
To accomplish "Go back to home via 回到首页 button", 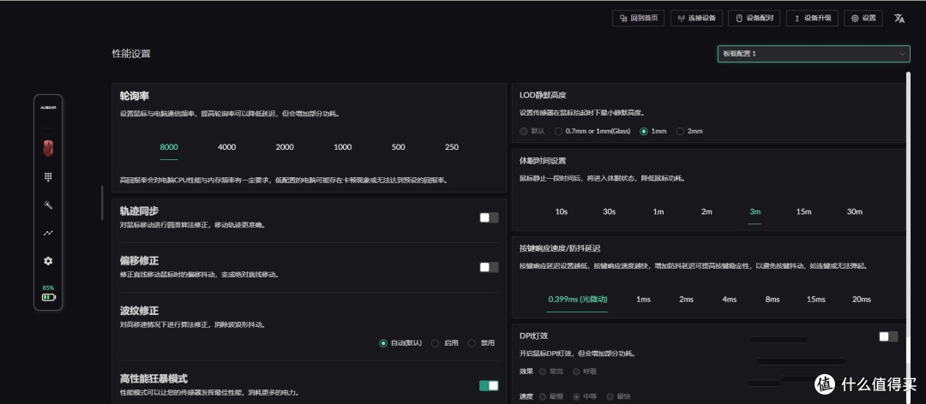I will pos(639,18).
